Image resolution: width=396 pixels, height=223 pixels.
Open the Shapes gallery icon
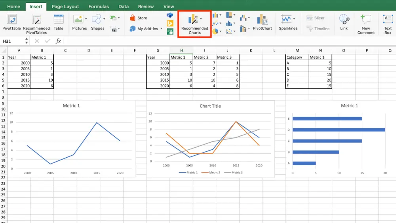point(97,19)
